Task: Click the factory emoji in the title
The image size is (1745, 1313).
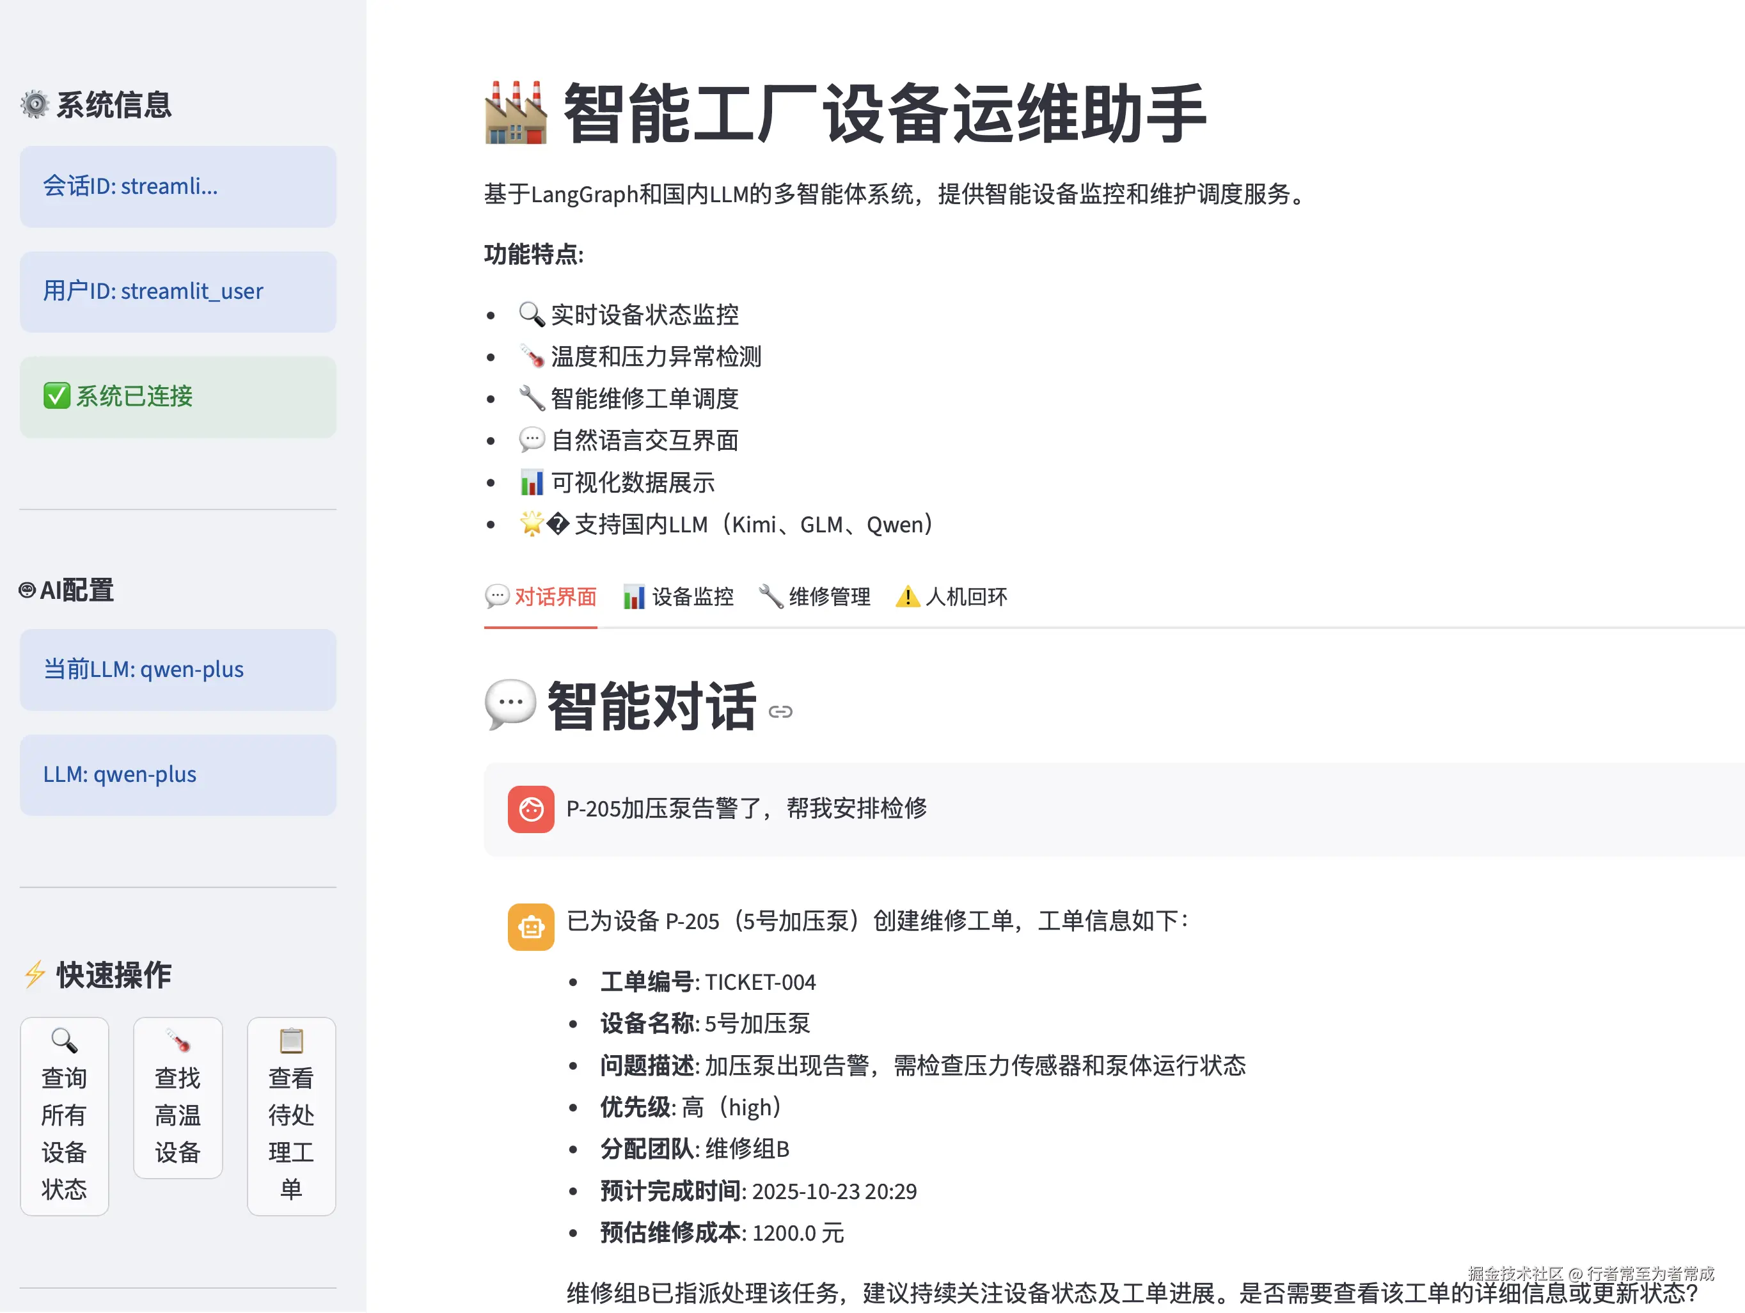Action: tap(515, 115)
